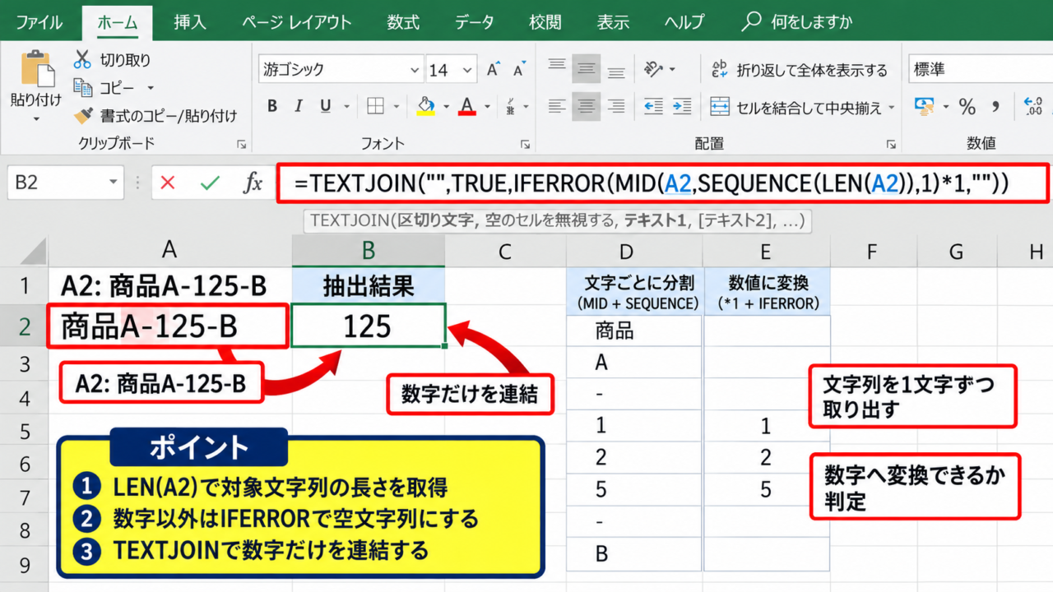The width and height of the screenshot is (1053, 592).
Task: Toggle Underline formatting
Action: [324, 106]
